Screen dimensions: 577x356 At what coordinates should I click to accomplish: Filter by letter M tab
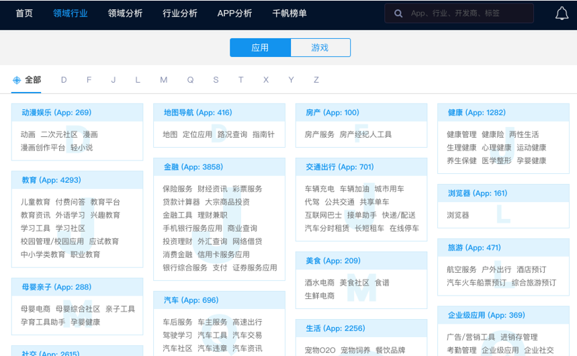point(164,80)
